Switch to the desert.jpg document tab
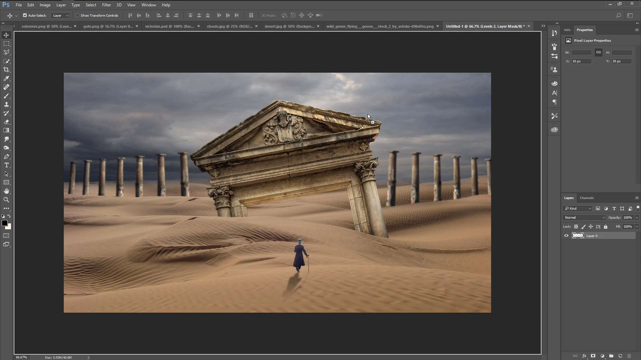Screen dimensions: 641x360 tap(289, 26)
